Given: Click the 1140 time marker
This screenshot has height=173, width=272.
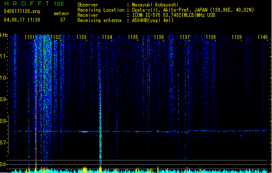Looking at the screenshot, I should 262,37.
